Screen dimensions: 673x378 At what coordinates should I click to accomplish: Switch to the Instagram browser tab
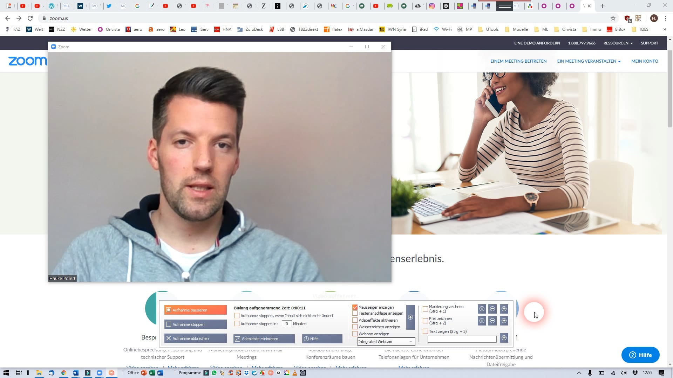[x=432, y=6]
